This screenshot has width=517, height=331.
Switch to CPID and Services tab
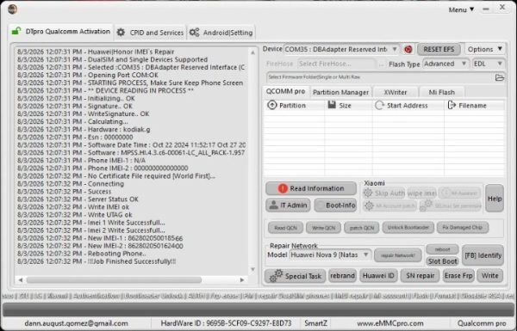[150, 33]
